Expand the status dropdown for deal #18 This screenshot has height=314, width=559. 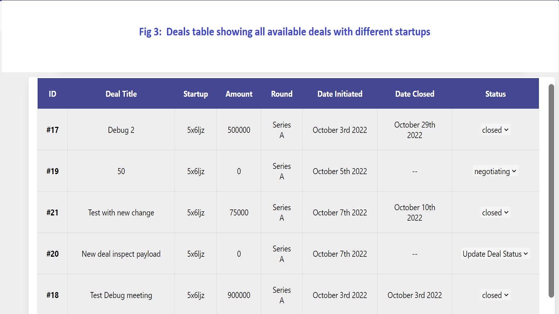click(495, 295)
